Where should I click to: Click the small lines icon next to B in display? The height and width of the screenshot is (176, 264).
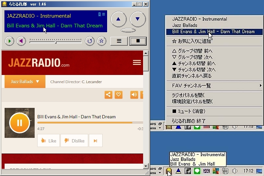(x=104, y=14)
